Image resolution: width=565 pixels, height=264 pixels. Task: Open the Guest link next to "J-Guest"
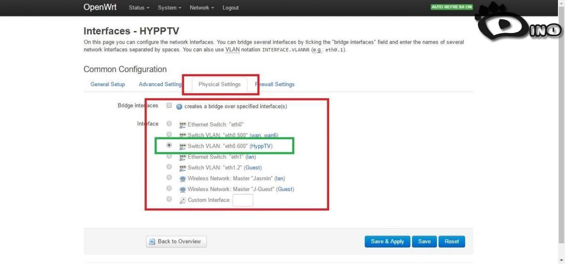coord(285,189)
